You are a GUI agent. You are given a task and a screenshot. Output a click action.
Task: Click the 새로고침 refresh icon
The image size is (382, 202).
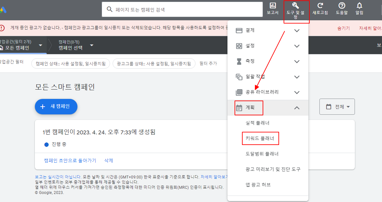pyautogui.click(x=320, y=5)
